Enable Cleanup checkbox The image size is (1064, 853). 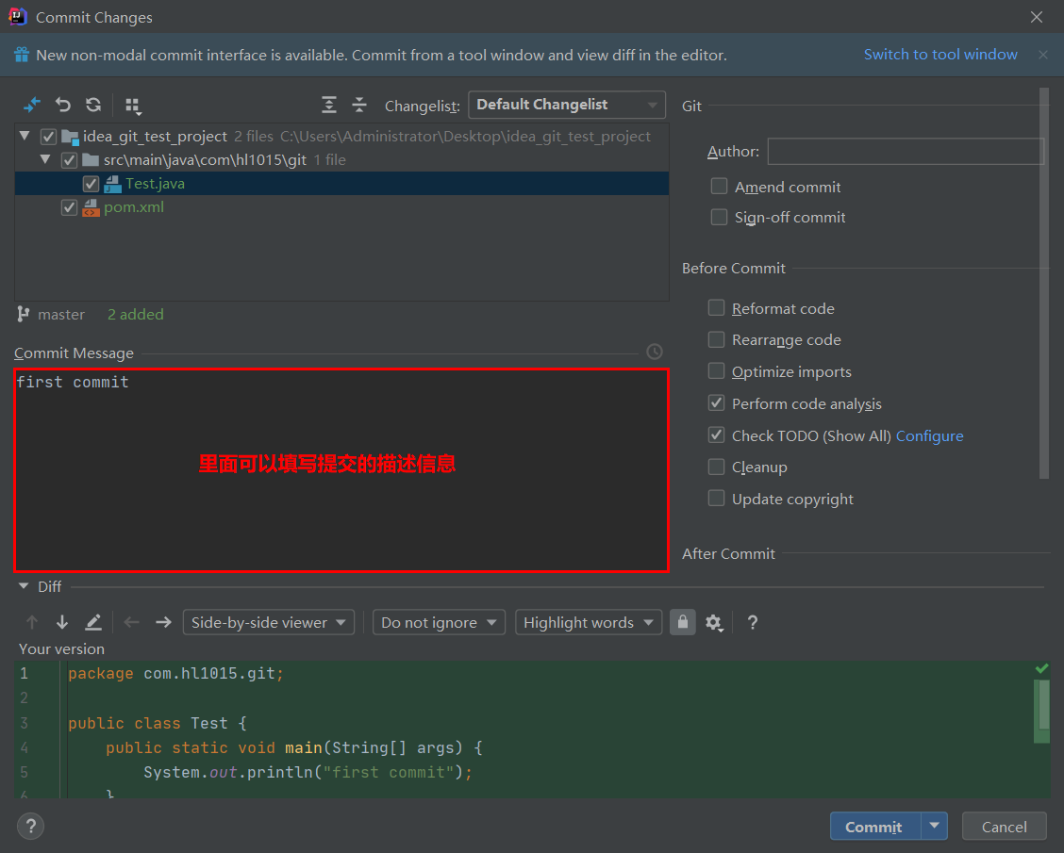point(716,467)
